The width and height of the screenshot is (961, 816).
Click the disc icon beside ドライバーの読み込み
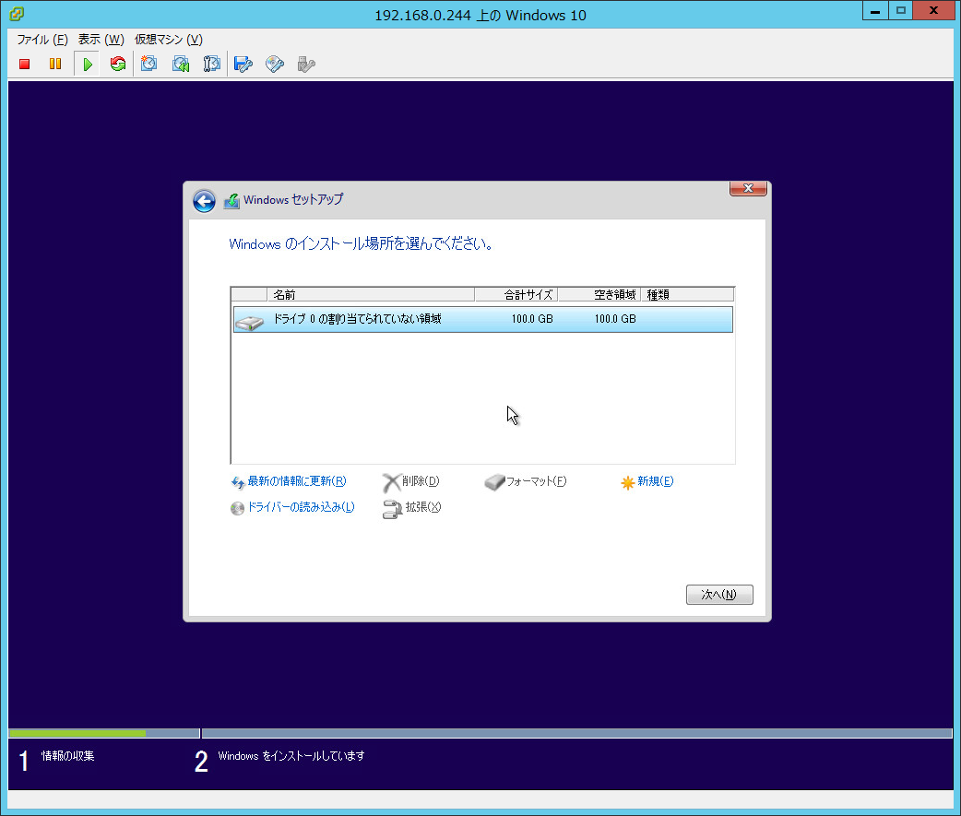point(237,508)
